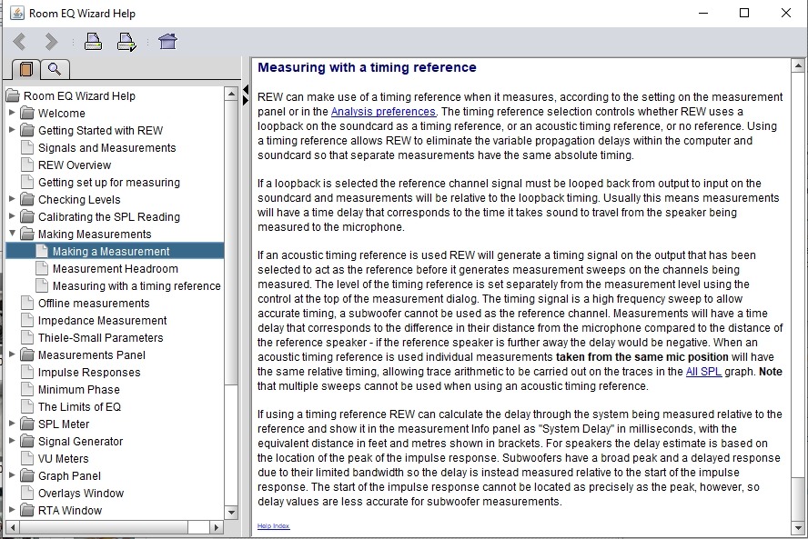
Task: Click the VU Meters page icon
Action: [x=26, y=458]
